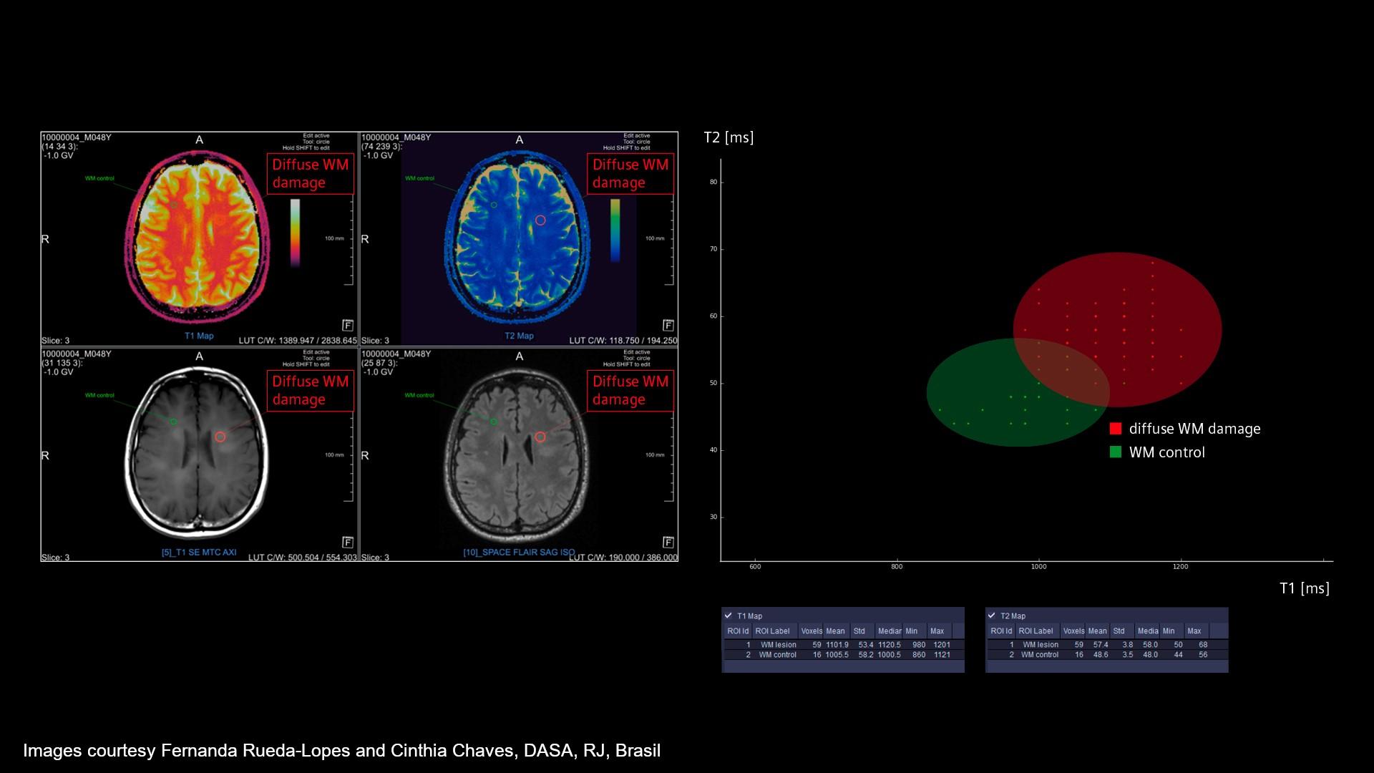Screen dimensions: 1374x773
Task: Uncheck the T2 Map table checkbox
Action: point(992,616)
